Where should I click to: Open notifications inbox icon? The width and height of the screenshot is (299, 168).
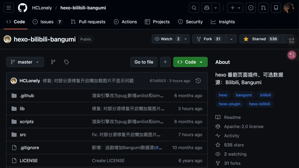tap(276, 8)
